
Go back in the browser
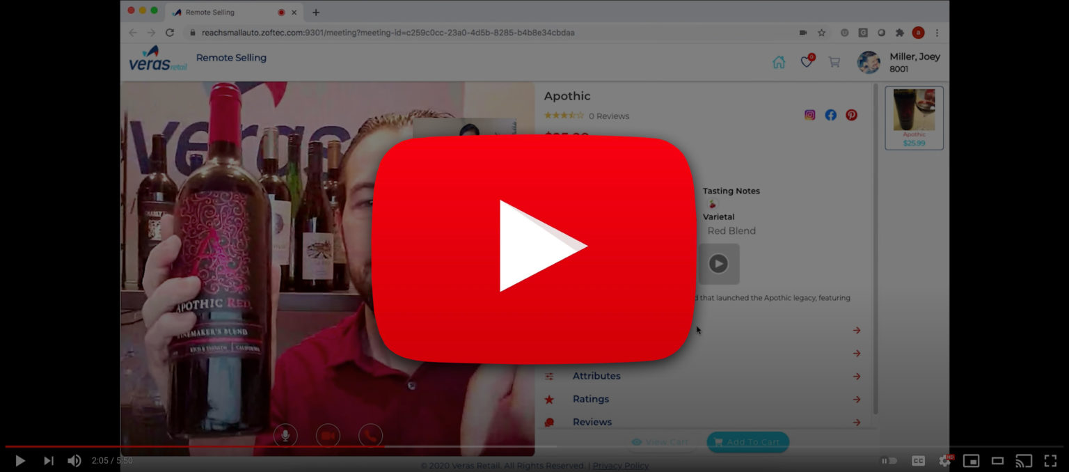[133, 33]
